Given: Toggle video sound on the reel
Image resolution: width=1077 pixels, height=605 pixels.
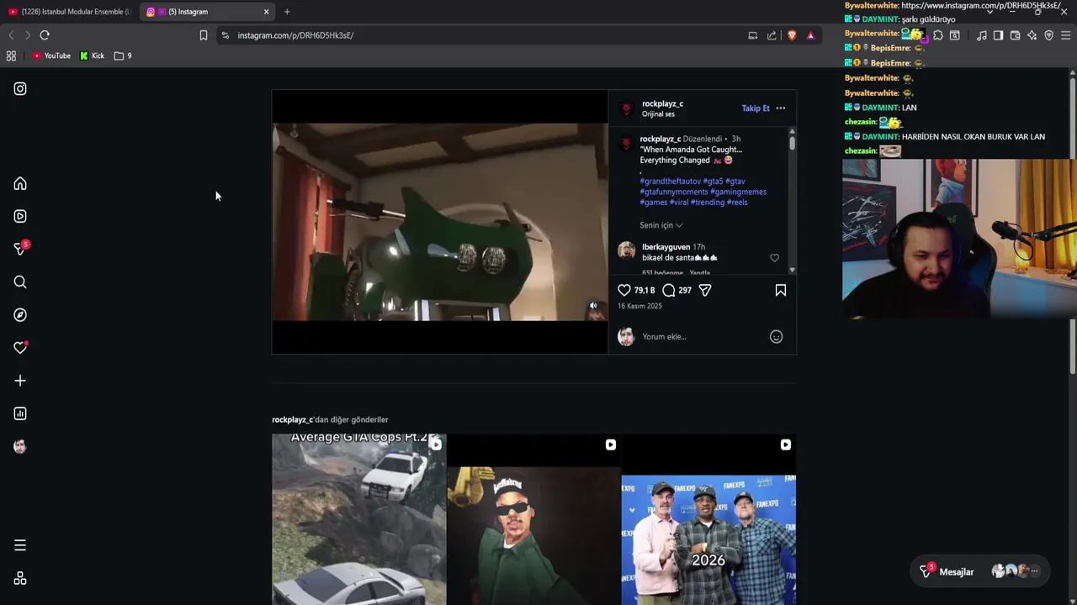Looking at the screenshot, I should (x=593, y=306).
